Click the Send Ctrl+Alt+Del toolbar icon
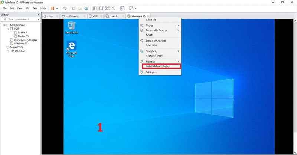Image resolution: width=297 pixels, height=155 pixels. pyautogui.click(x=65, y=8)
